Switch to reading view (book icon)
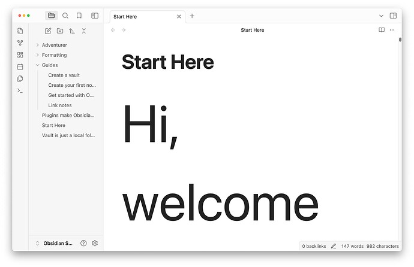This screenshot has width=414, height=267. [382, 30]
